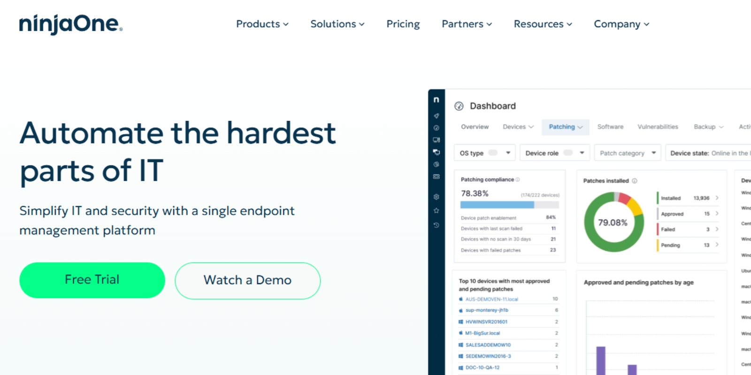The image size is (751, 375).
Task: Click the 'n' logo atop the dashboard sidebar
Action: point(437,99)
